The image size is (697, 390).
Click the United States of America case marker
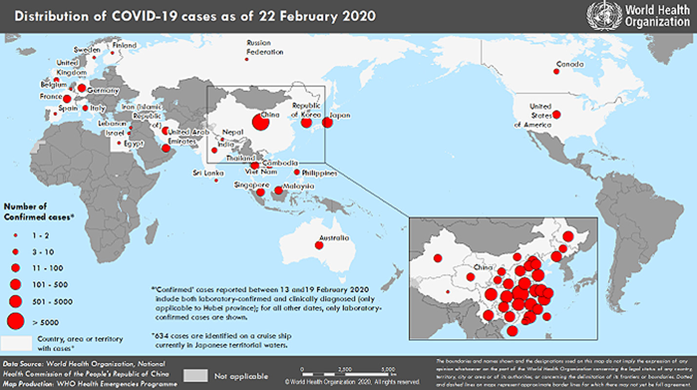click(557, 115)
